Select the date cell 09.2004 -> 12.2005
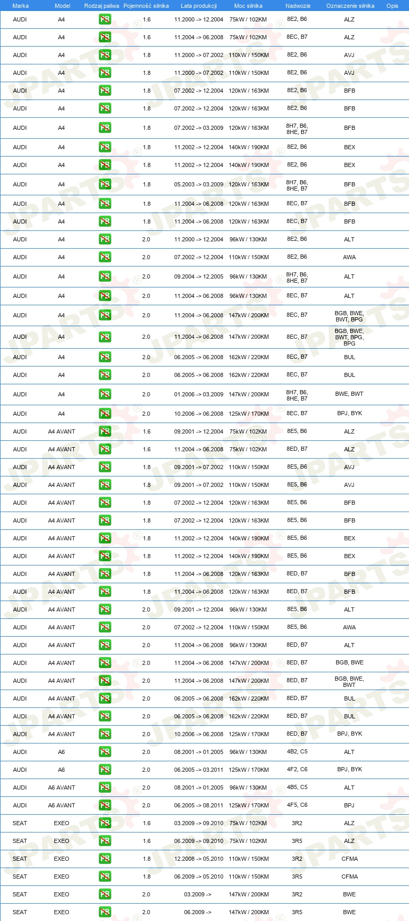Viewport: 409px width, 921px height. click(x=199, y=276)
